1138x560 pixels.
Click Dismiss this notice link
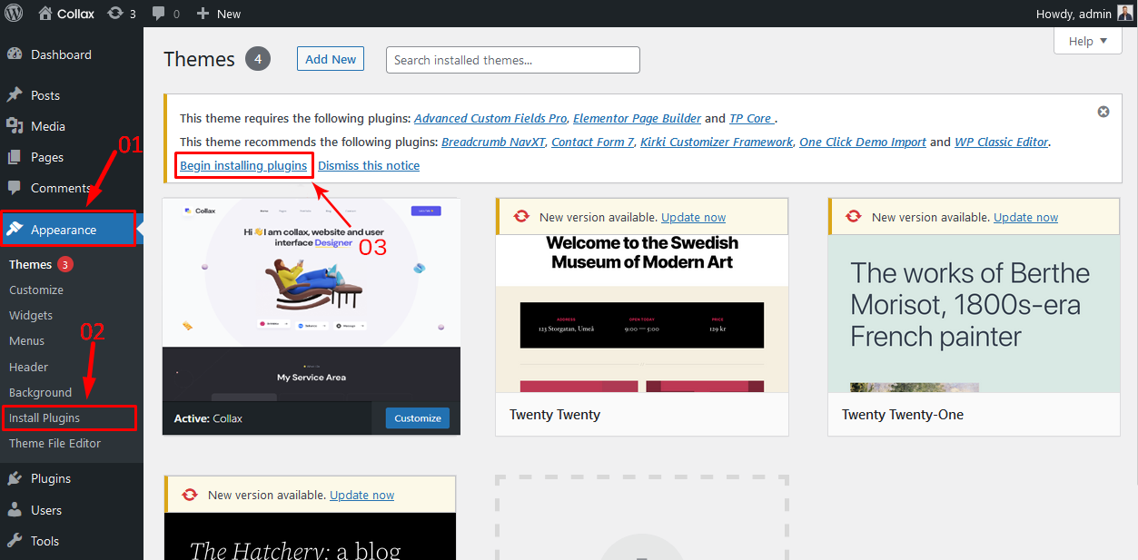click(x=369, y=165)
